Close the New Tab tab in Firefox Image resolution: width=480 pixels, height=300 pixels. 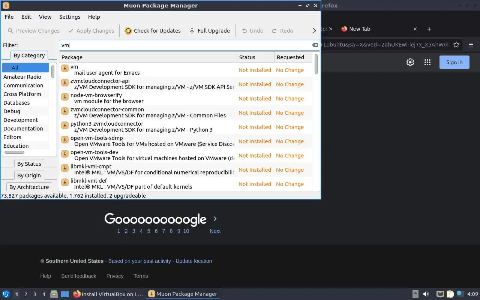415,29
